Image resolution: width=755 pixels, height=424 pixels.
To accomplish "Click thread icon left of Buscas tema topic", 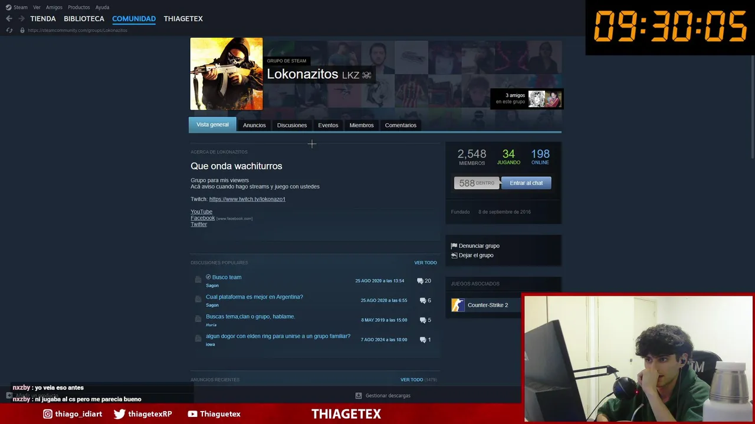I will [198, 319].
